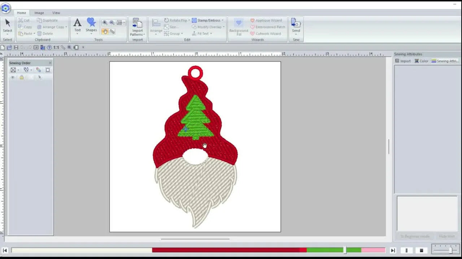Open the Arrange Copy dropdown
The image size is (462, 259).
(x=66, y=27)
